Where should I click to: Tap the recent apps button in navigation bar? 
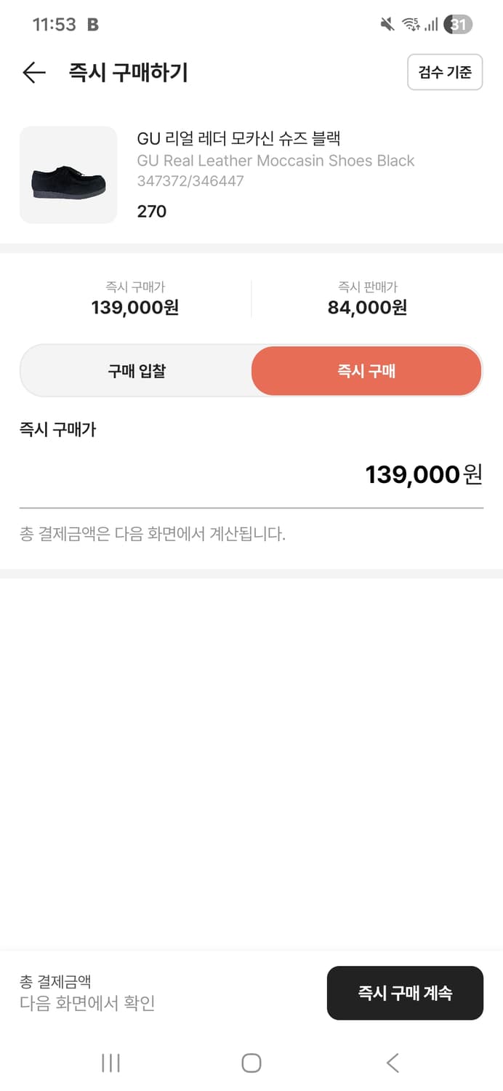click(x=110, y=1063)
